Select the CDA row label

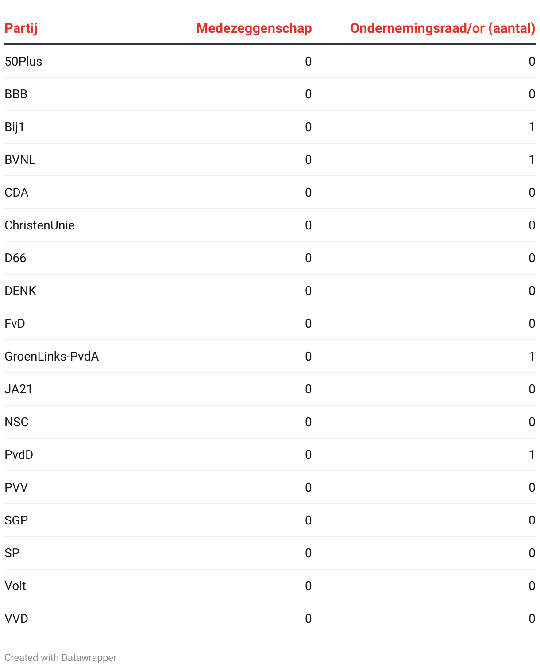click(16, 192)
